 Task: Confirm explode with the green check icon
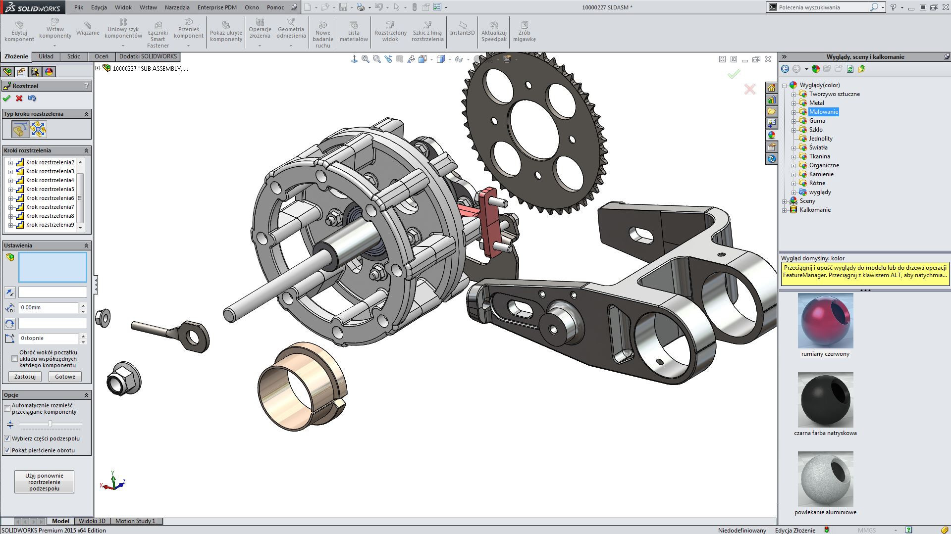click(x=7, y=98)
